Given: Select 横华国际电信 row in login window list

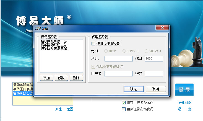Looking at the screenshot, I should [x=23, y=85].
